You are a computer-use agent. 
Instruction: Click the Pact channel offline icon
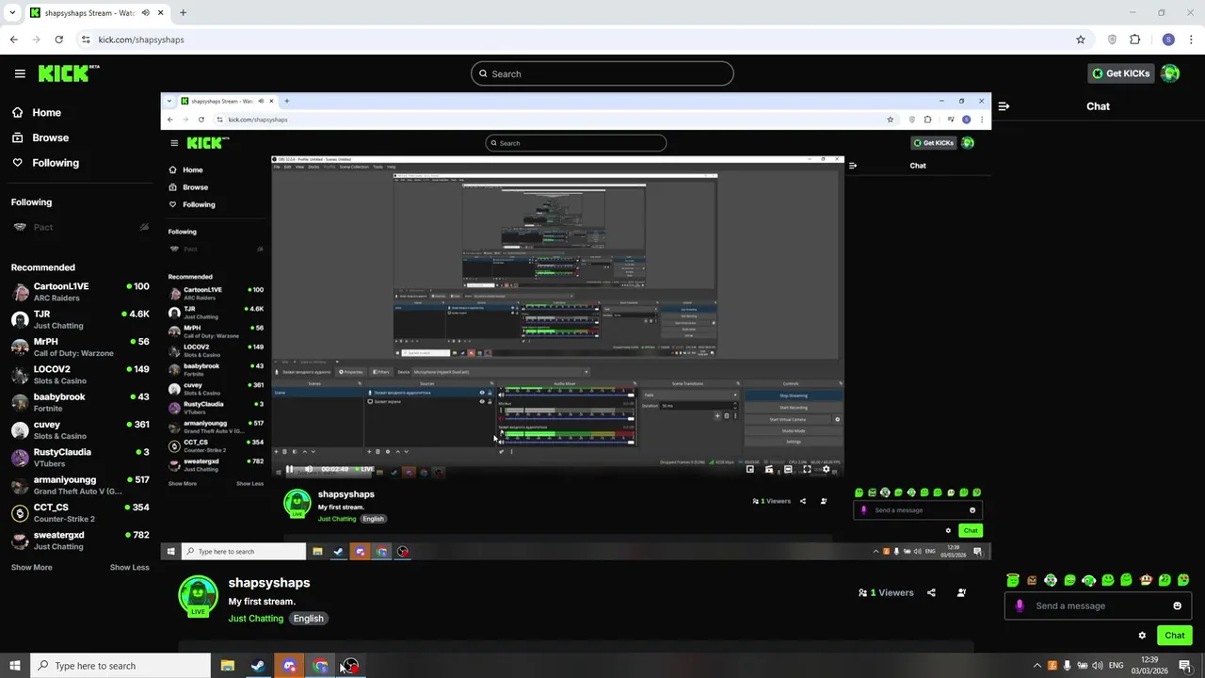144,227
